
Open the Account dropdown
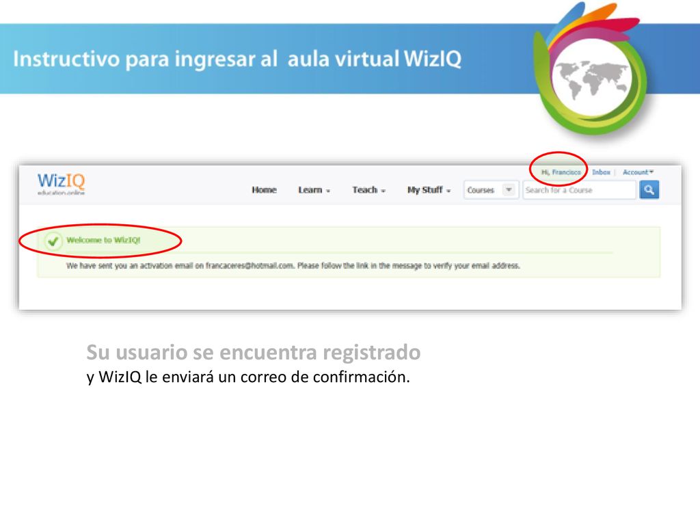tap(638, 172)
